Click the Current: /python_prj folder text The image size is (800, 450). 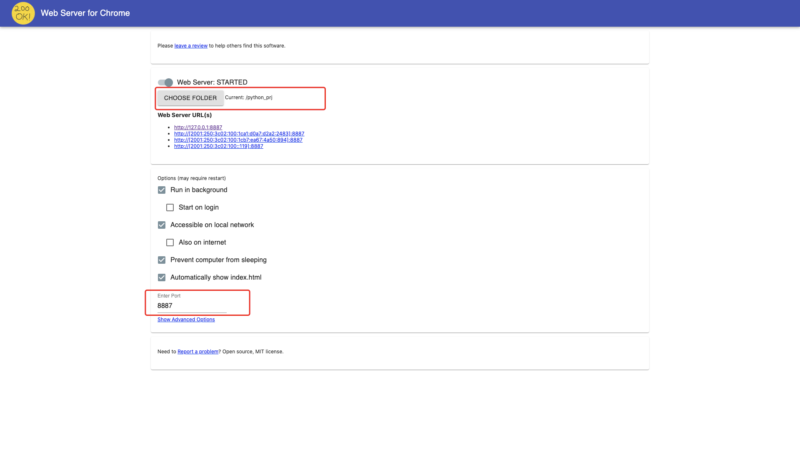(x=249, y=97)
